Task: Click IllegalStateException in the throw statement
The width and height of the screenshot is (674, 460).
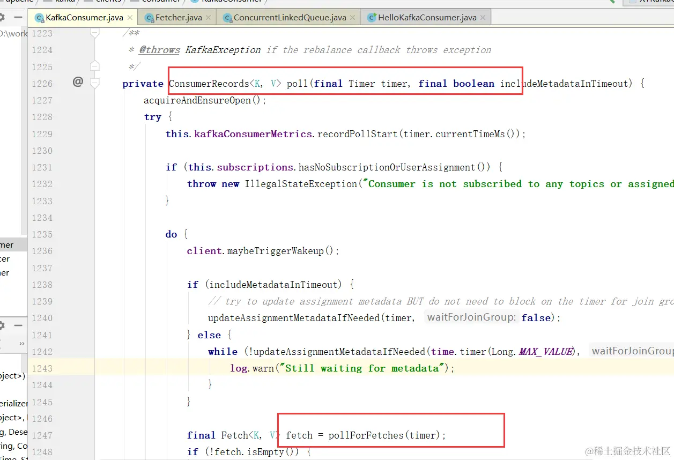Action: point(301,184)
